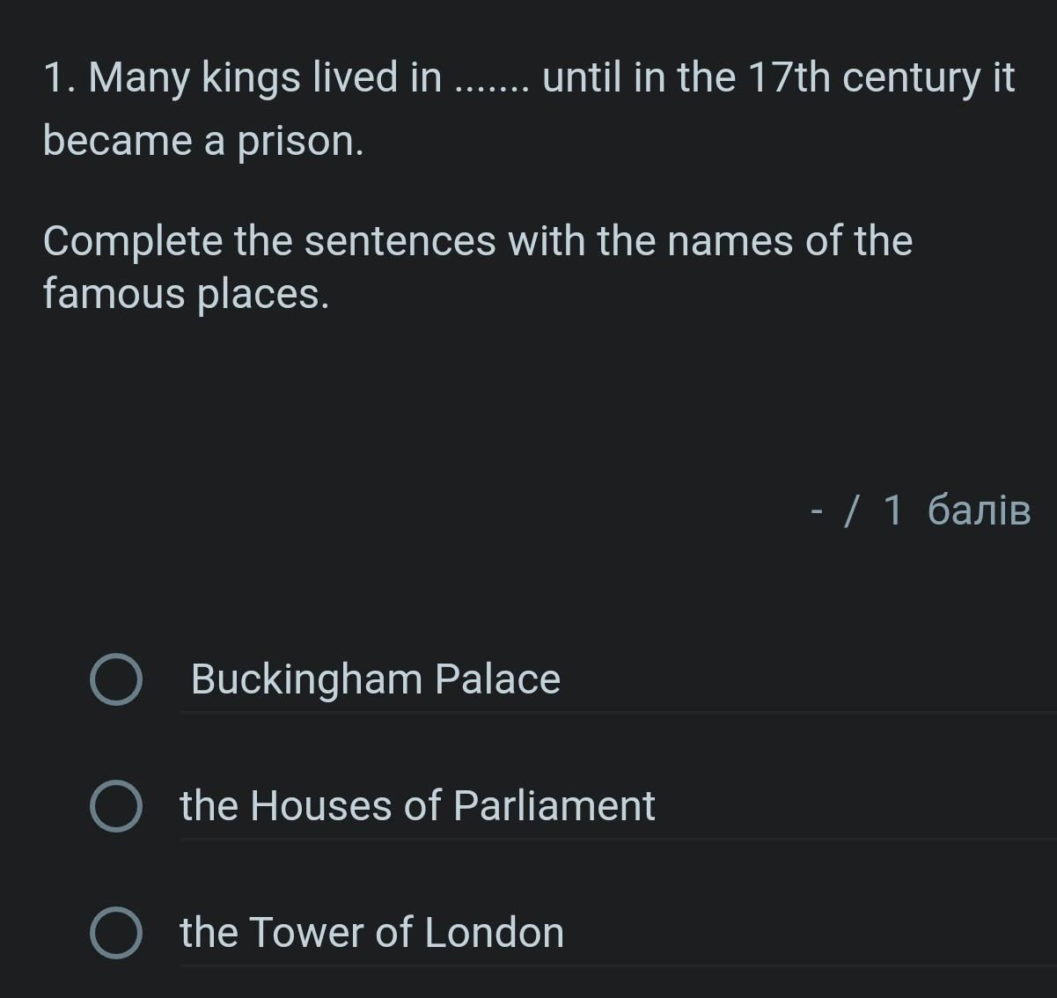Click the word 'London' in third option
The width and height of the screenshot is (1057, 998).
(x=495, y=932)
